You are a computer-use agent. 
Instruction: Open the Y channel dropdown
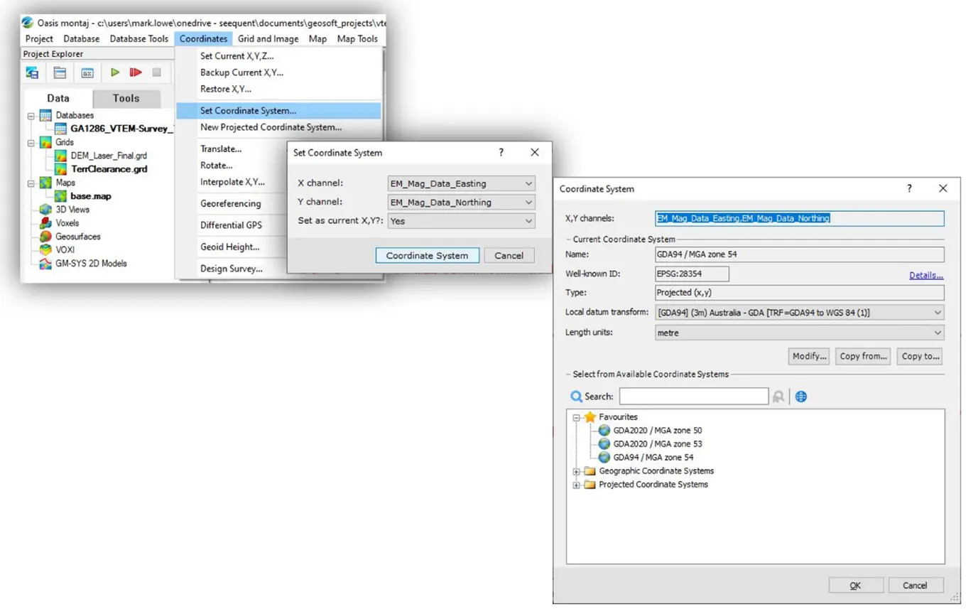(528, 203)
